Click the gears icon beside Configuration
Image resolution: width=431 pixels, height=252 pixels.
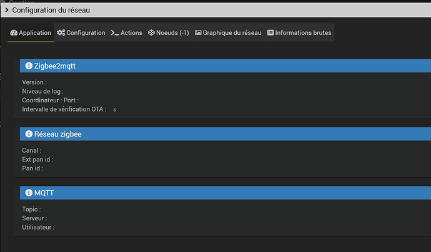[61, 33]
